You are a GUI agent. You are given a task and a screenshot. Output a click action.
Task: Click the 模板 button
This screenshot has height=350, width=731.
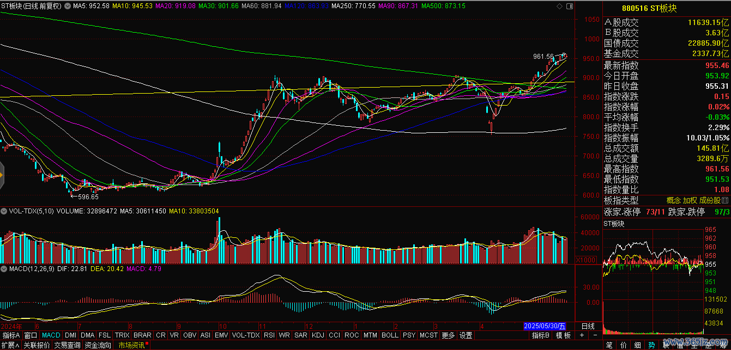(x=563, y=335)
